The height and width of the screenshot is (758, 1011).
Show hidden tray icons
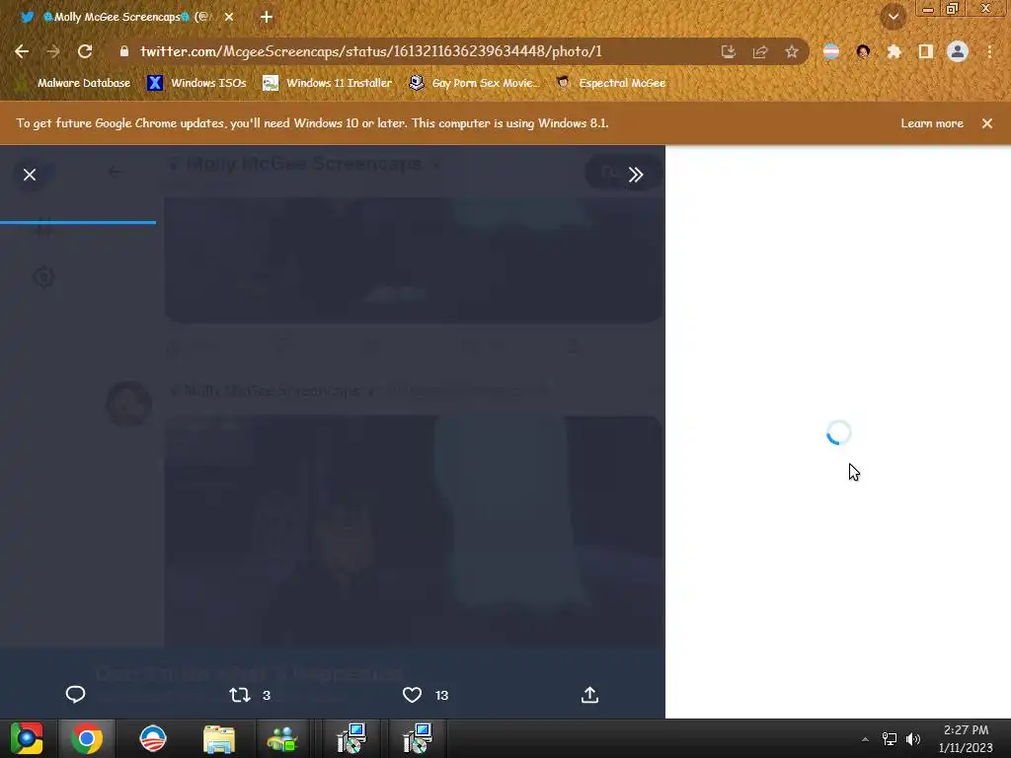click(865, 739)
